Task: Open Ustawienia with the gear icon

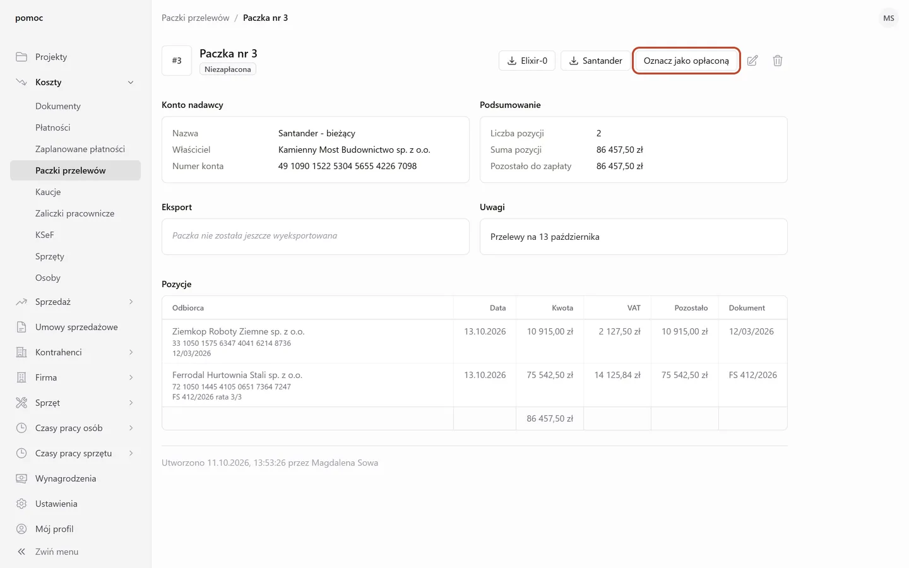Action: click(x=21, y=504)
